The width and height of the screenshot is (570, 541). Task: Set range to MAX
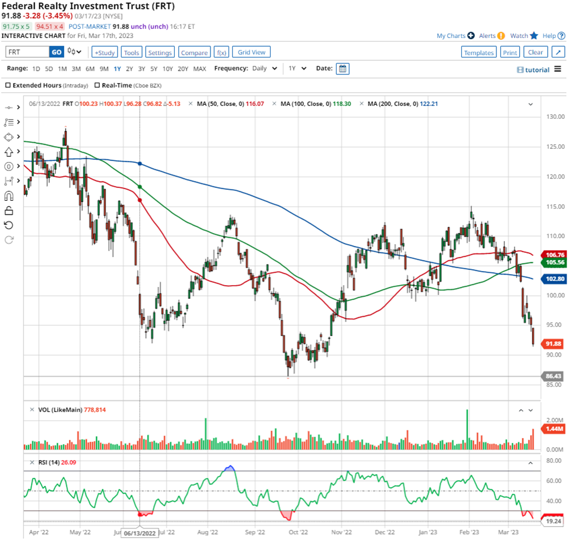tap(199, 69)
